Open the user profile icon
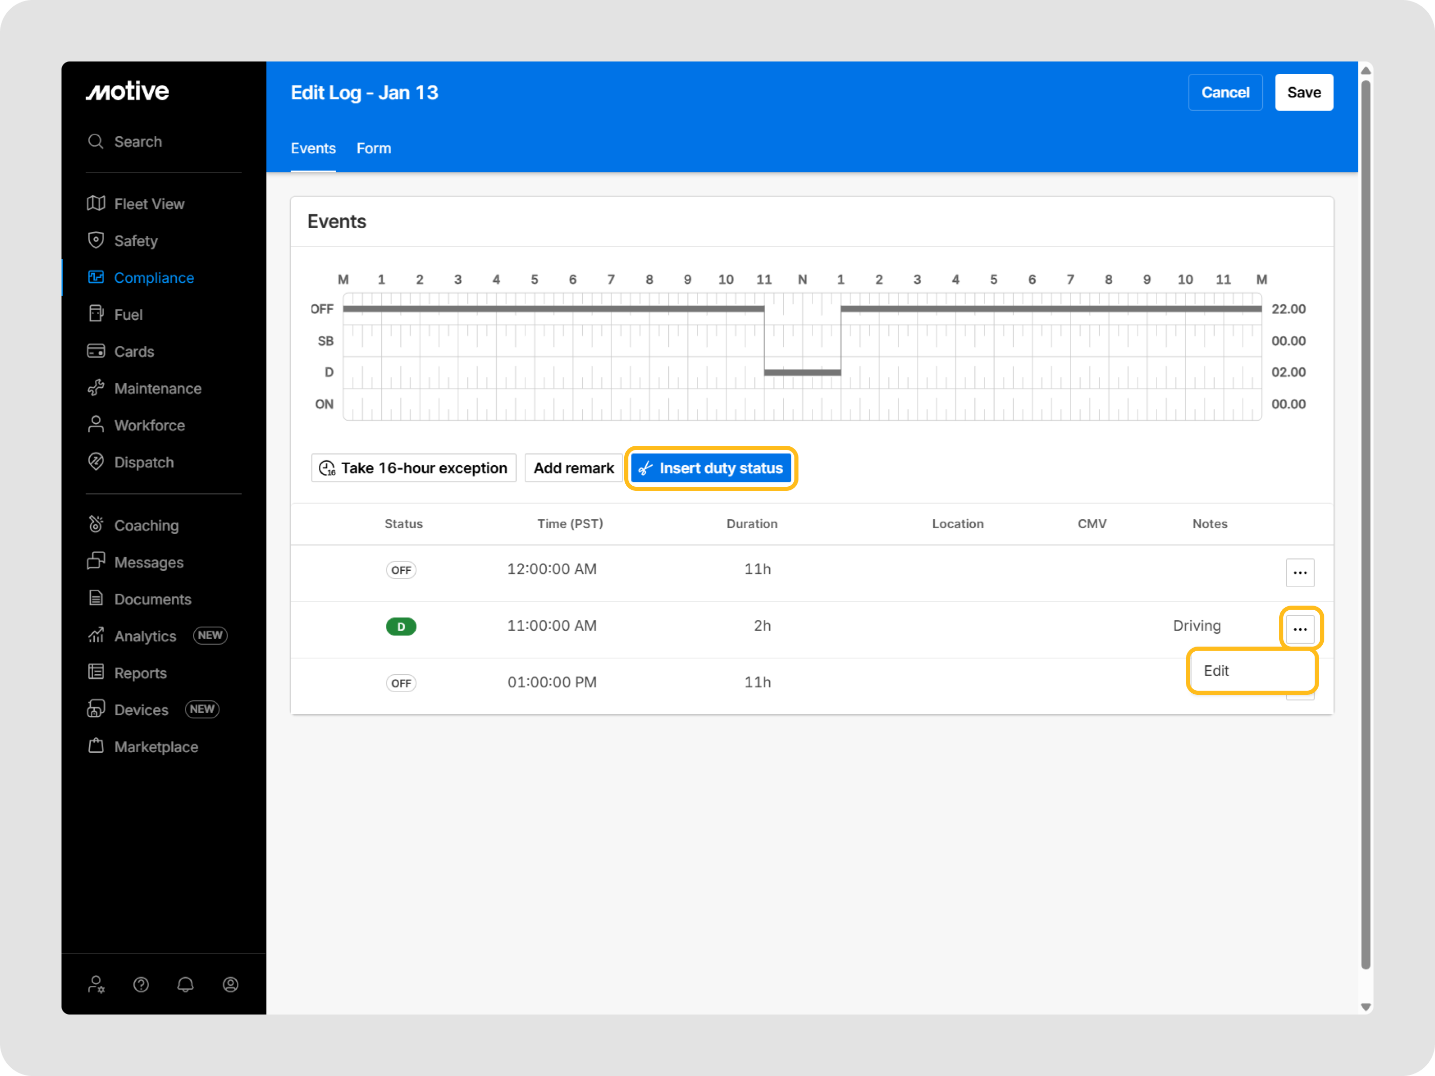Image resolution: width=1435 pixels, height=1076 pixels. coord(230,985)
